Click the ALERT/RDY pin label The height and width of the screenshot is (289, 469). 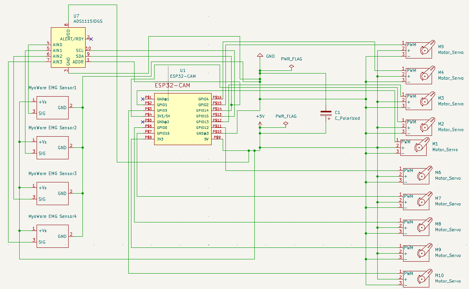[x=72, y=39]
